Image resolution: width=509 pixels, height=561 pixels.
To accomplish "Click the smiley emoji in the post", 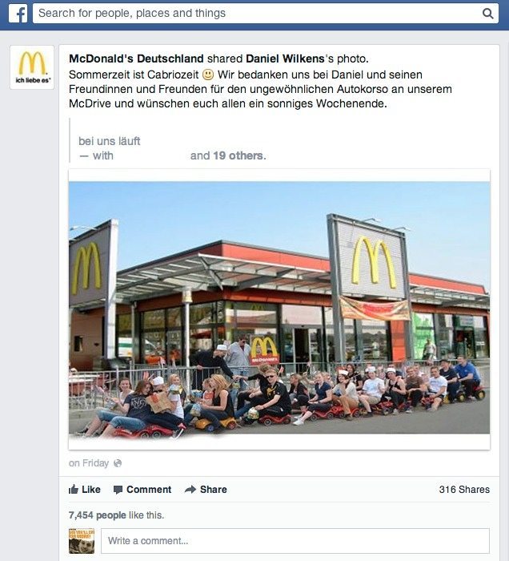I will 208,75.
